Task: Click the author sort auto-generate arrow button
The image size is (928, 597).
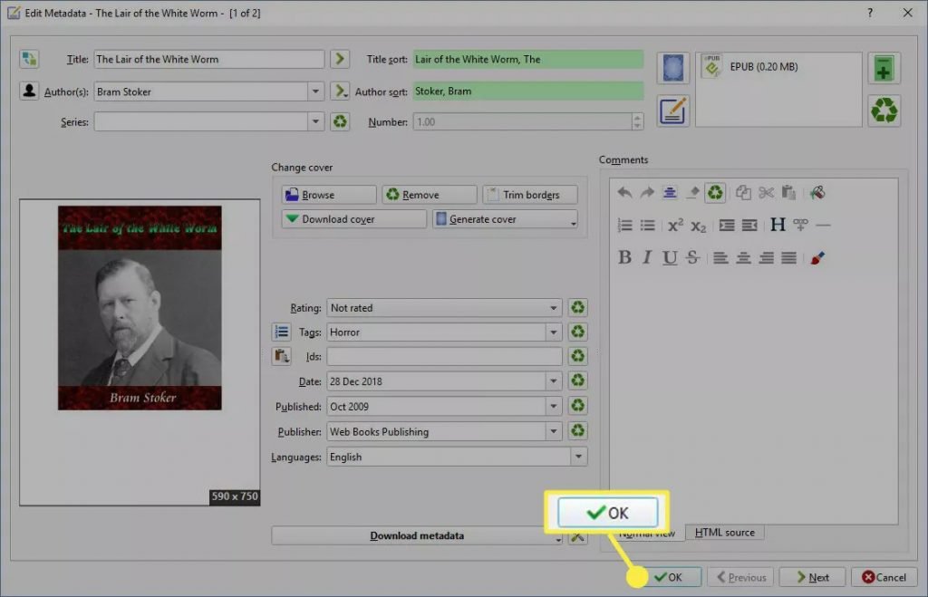Action: pos(340,91)
